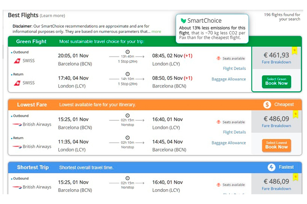Open Flight Details in the Green Flight card

234,68
